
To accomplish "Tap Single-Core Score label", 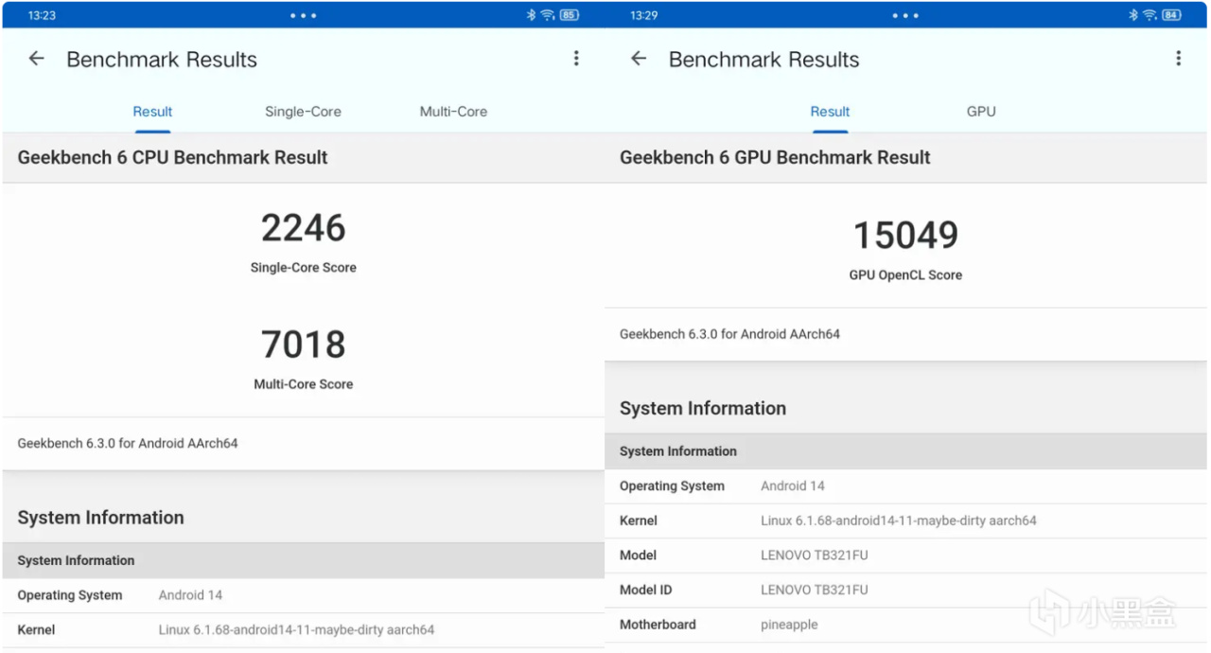I will (304, 268).
